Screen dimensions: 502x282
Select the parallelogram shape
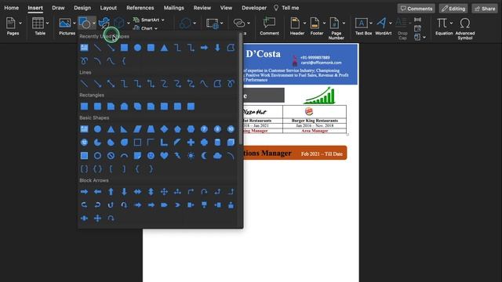(137, 129)
